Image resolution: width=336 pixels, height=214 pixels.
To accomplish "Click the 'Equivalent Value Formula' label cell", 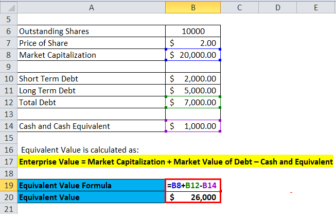I will click(x=91, y=185).
